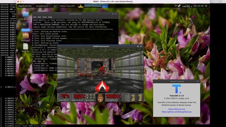Click the ammo reserves table in the DOOM status bar
The height and width of the screenshot is (127, 226).
pos(133,97)
